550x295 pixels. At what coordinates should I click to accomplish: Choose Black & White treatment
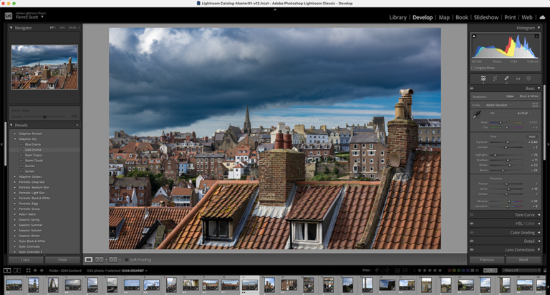point(529,96)
